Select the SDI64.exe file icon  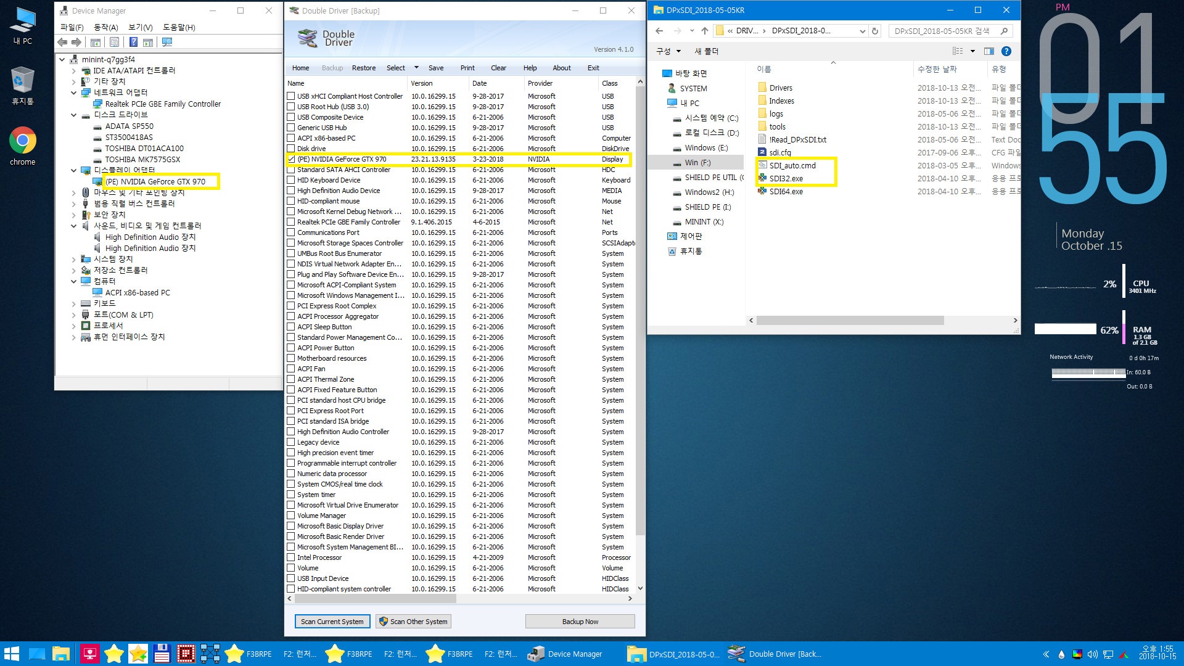pos(762,191)
